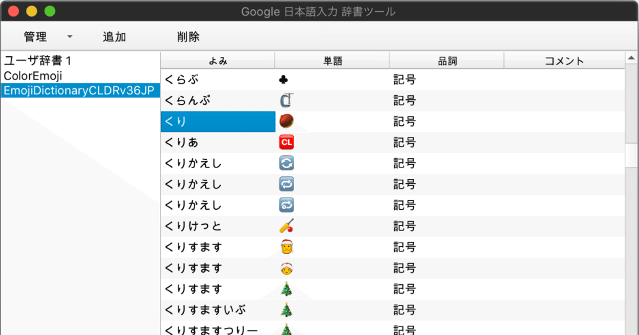The image size is (639, 335).
Task: Click the 追加 toolbar button
Action: point(114,36)
